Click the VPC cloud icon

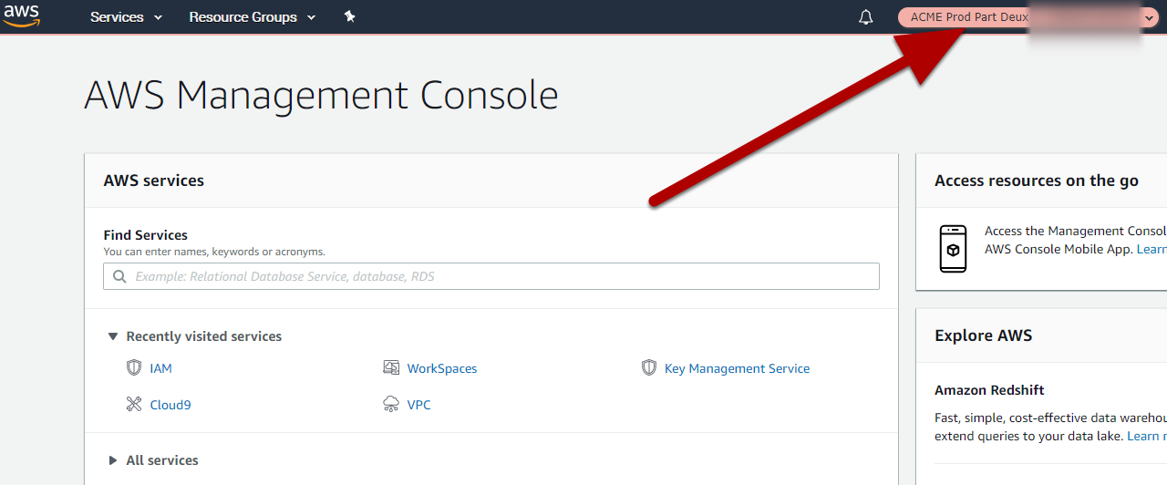coord(391,404)
